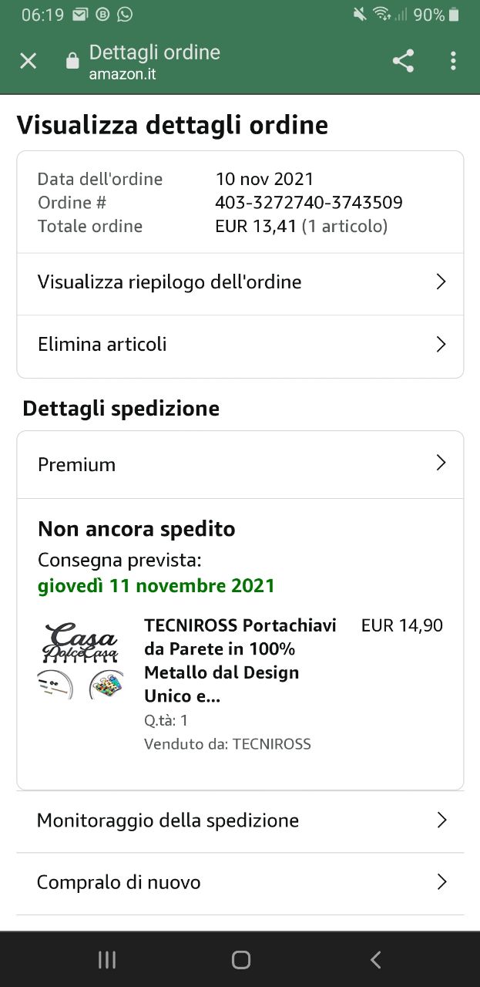
Task: Tap the WhatsApp notification icon
Action: pos(125,15)
